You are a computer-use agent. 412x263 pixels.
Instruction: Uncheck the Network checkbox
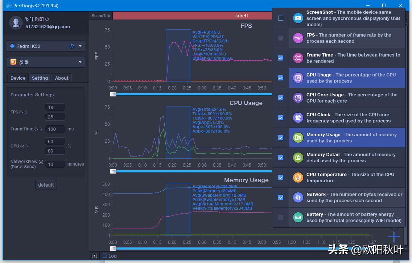click(x=281, y=197)
